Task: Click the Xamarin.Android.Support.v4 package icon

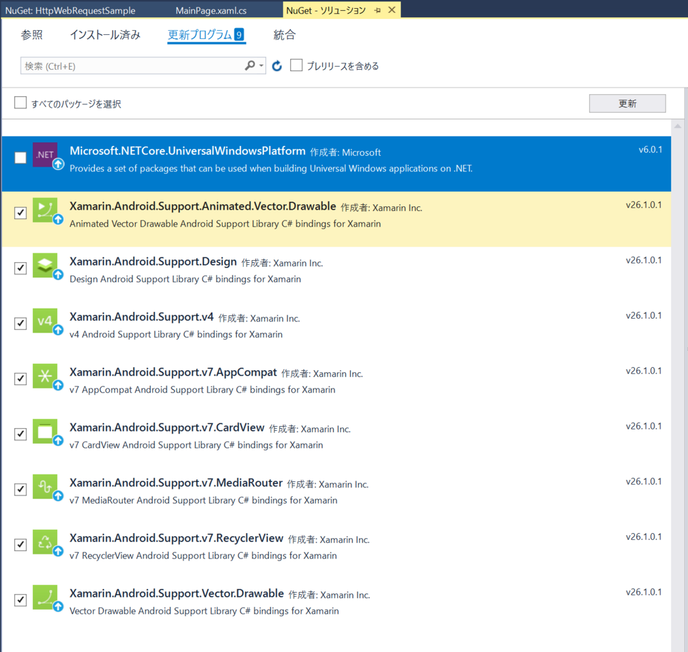Action: click(45, 321)
